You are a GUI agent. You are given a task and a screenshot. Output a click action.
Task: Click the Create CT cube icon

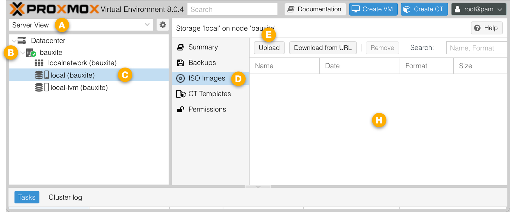[x=407, y=9]
